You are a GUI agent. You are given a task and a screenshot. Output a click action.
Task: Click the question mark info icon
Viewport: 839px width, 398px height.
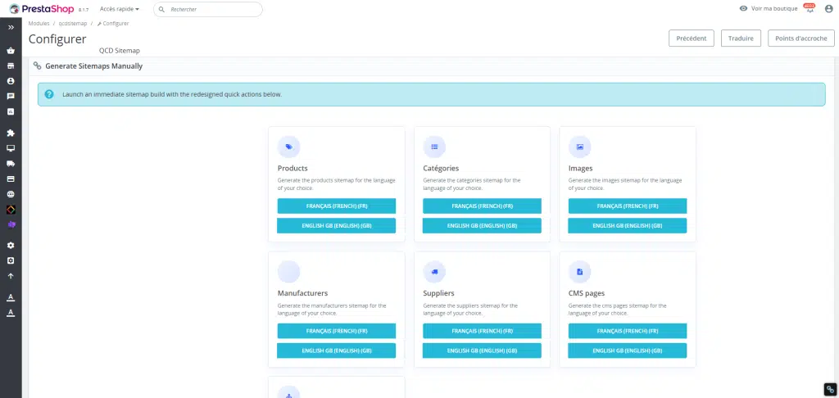(49, 94)
